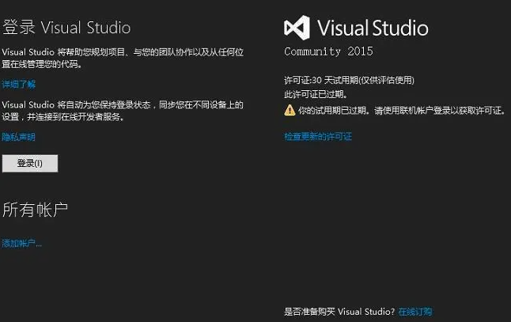Click the Visual Studio product title on right
This screenshot has width=511, height=322.
click(373, 28)
